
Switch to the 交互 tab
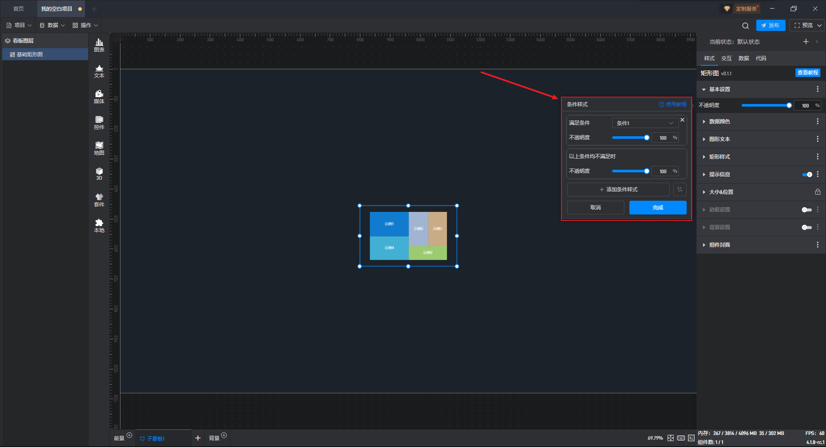click(726, 58)
